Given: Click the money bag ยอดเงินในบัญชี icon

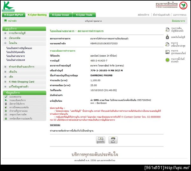Looking at the screenshot, I should [x=167, y=37].
